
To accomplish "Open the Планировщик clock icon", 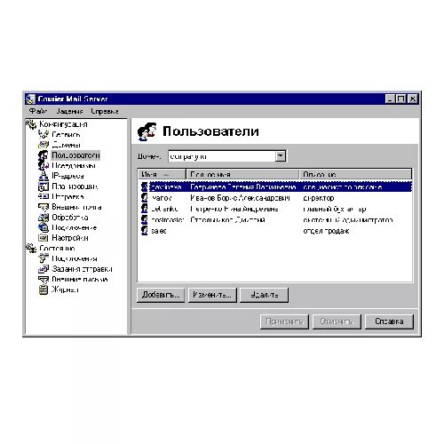I will [44, 186].
